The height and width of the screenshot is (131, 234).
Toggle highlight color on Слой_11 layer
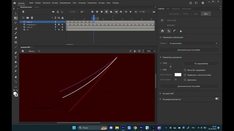[x=55, y=22]
